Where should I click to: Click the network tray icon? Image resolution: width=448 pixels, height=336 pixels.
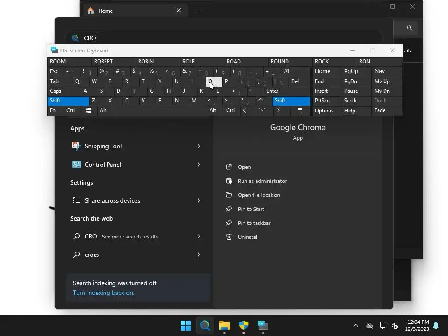click(x=383, y=325)
